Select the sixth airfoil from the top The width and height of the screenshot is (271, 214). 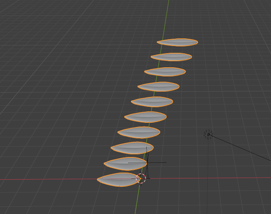pos(146,117)
